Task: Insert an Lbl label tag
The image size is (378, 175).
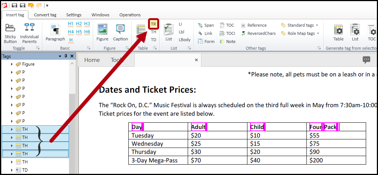Action: pos(181,32)
